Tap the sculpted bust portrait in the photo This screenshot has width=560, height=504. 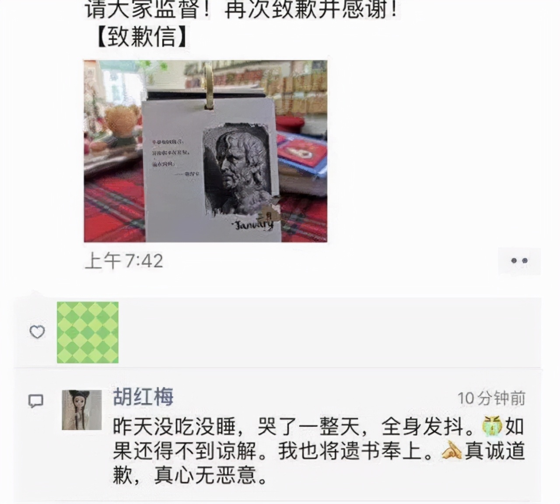237,169
